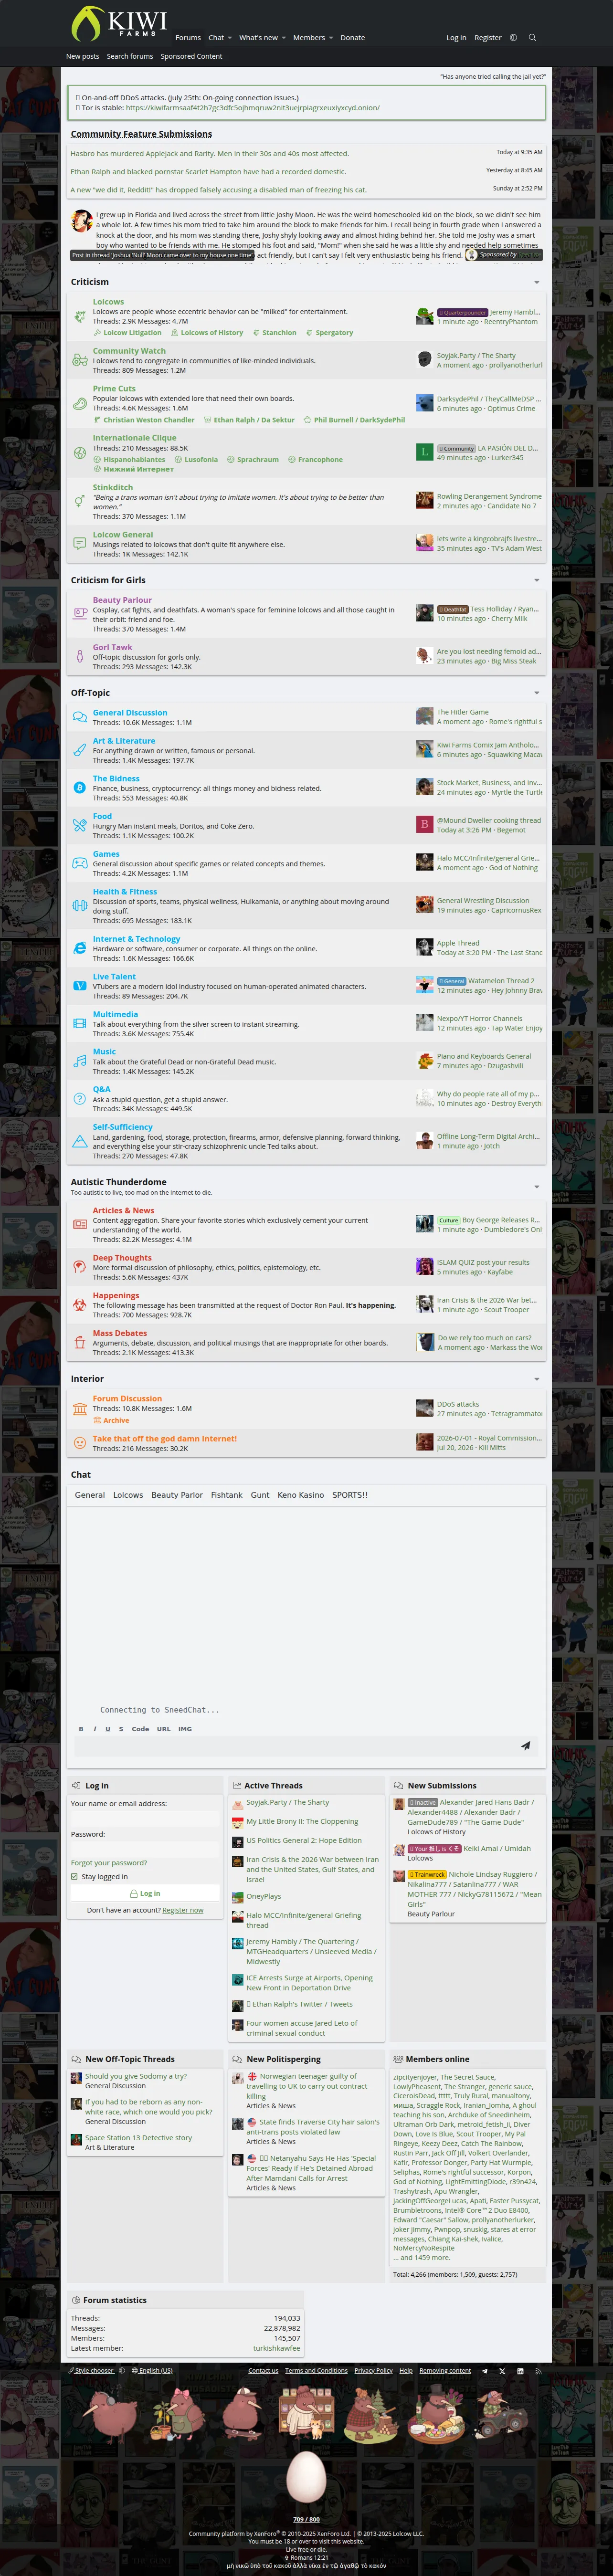Open Donate in the navigation bar
Screen dimensions: 613x2576
click(352, 38)
